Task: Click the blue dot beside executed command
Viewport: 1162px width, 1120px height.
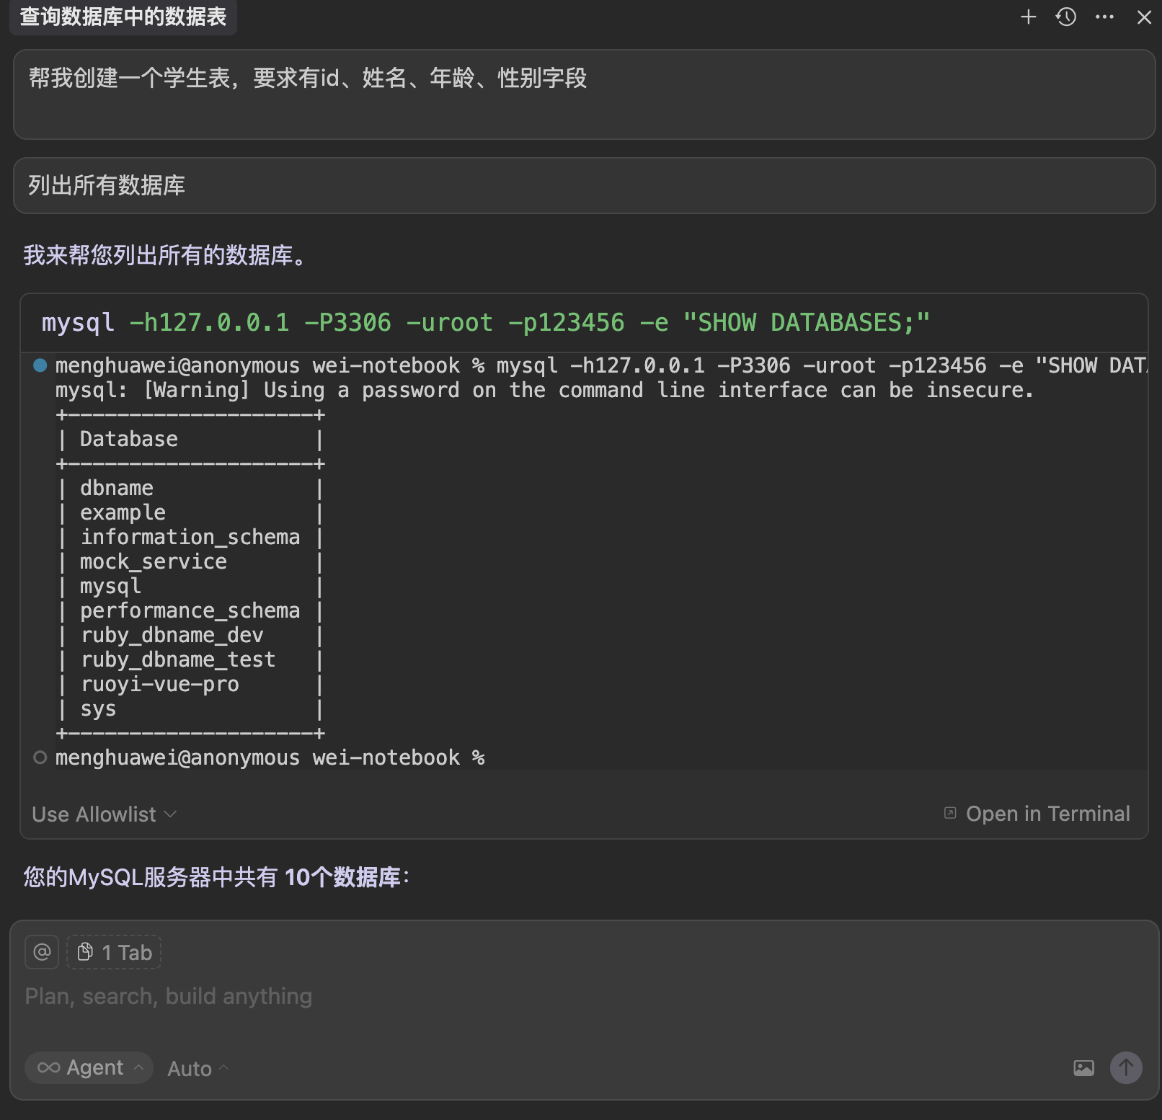Action: [x=40, y=365]
